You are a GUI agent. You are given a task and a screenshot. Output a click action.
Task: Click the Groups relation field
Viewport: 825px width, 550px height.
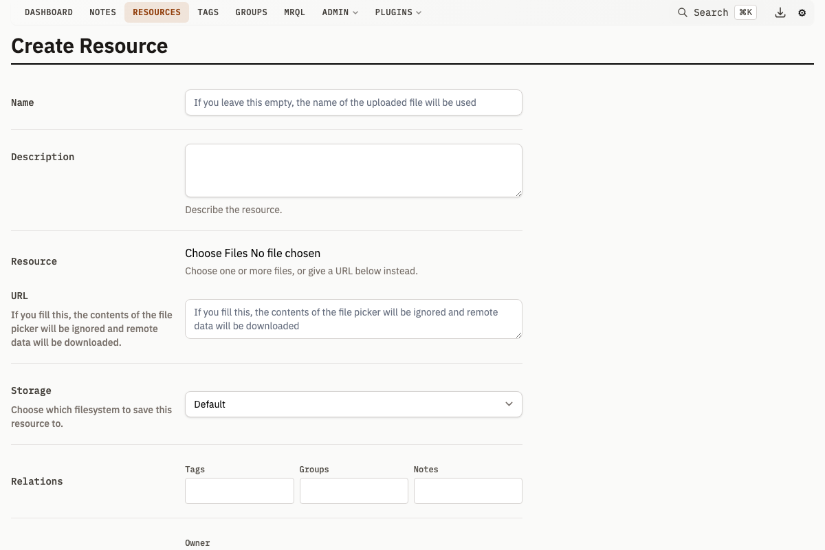click(x=354, y=491)
